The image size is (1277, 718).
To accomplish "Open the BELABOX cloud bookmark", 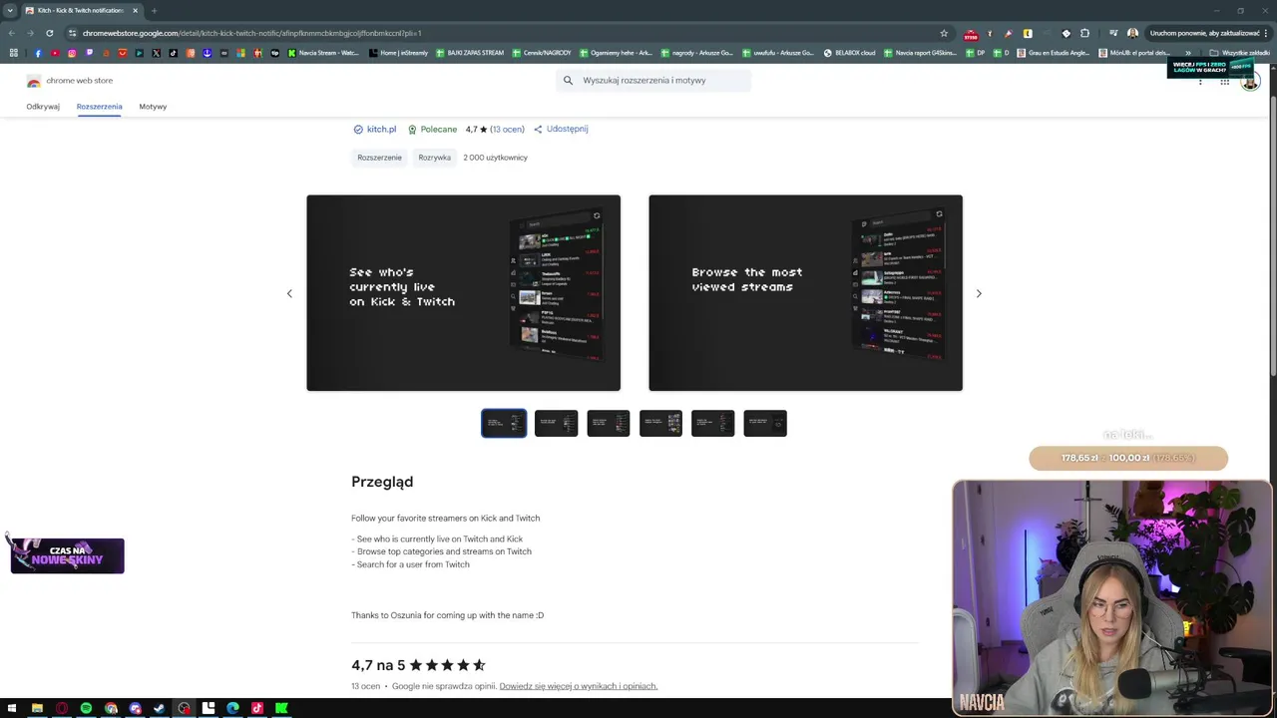I will click(x=849, y=53).
